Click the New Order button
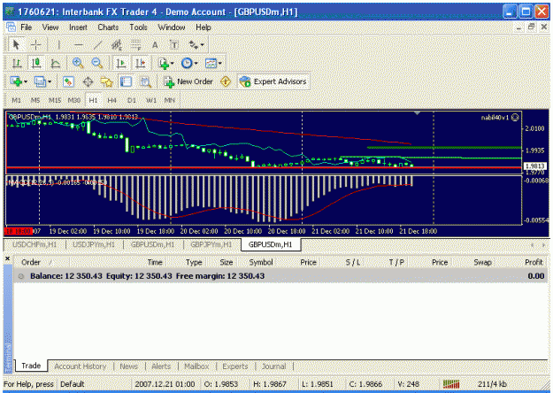The image size is (553, 393). [188, 81]
